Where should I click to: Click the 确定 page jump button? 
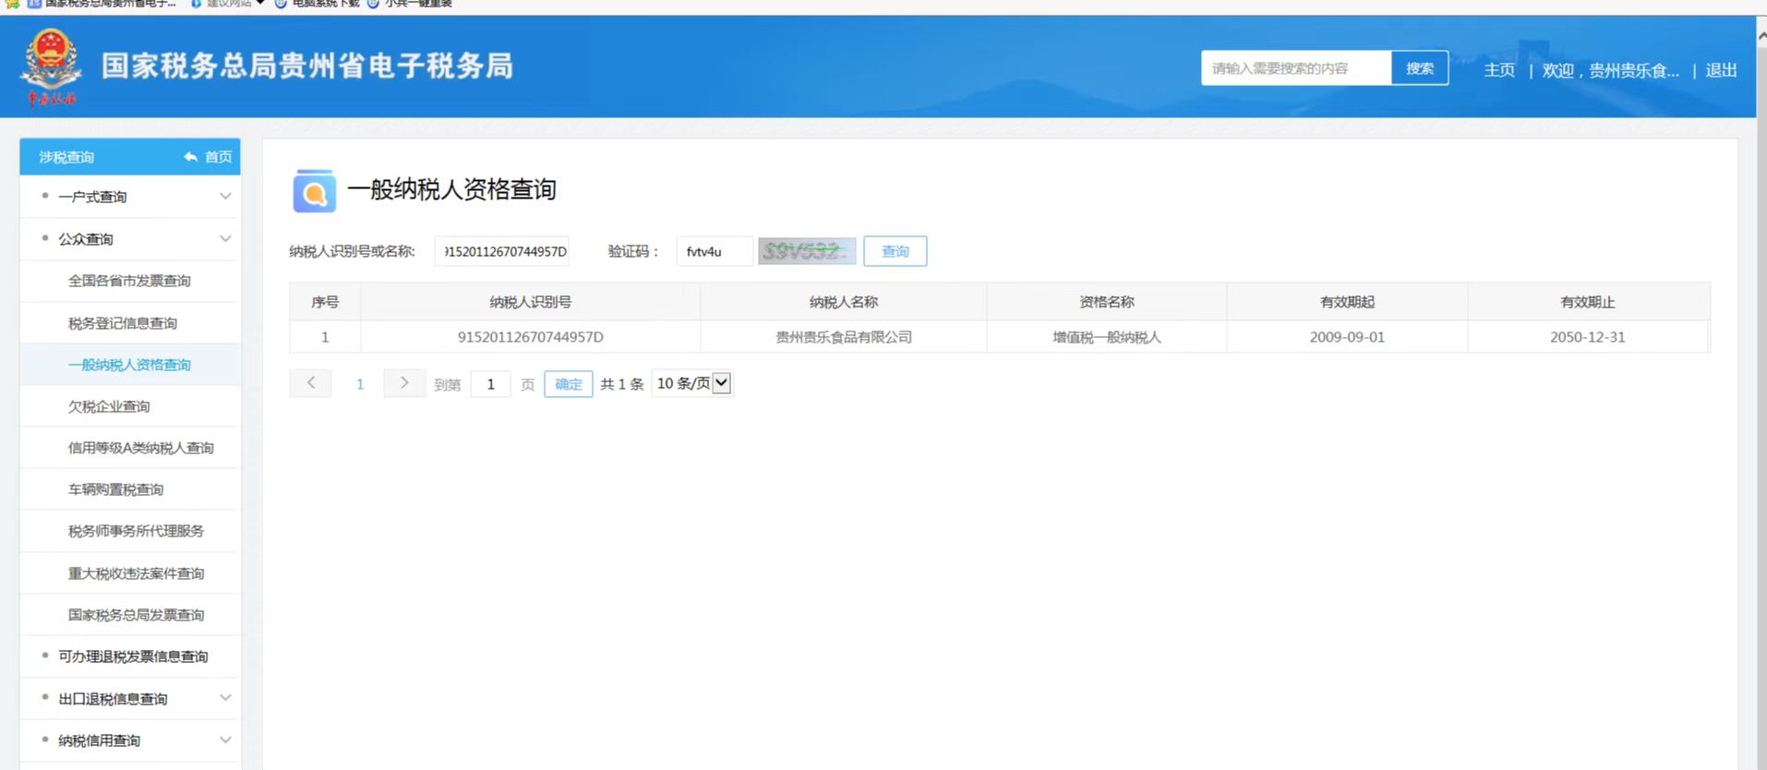click(x=568, y=384)
